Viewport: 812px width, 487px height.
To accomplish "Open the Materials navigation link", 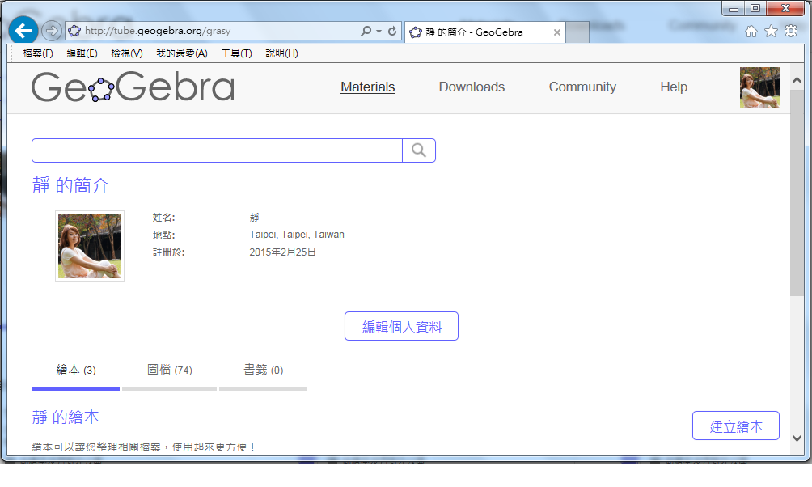I will click(368, 87).
